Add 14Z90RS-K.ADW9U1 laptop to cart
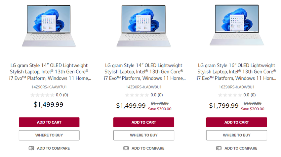The height and width of the screenshot is (157, 281). coord(143,122)
